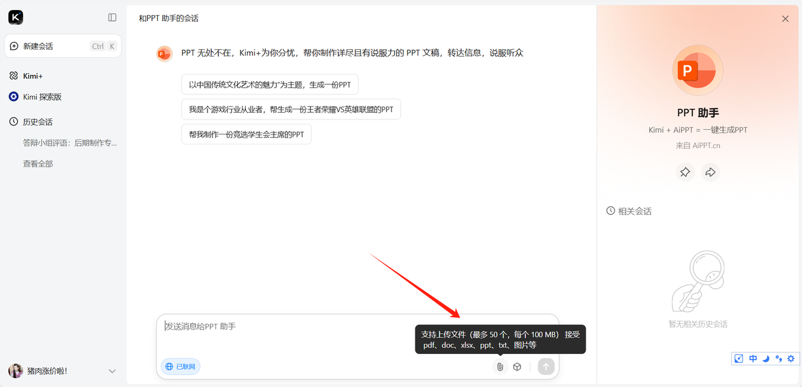Share the PPT 助手 with the share arrow icon
Viewport: 802px width, 387px height.
pos(711,172)
